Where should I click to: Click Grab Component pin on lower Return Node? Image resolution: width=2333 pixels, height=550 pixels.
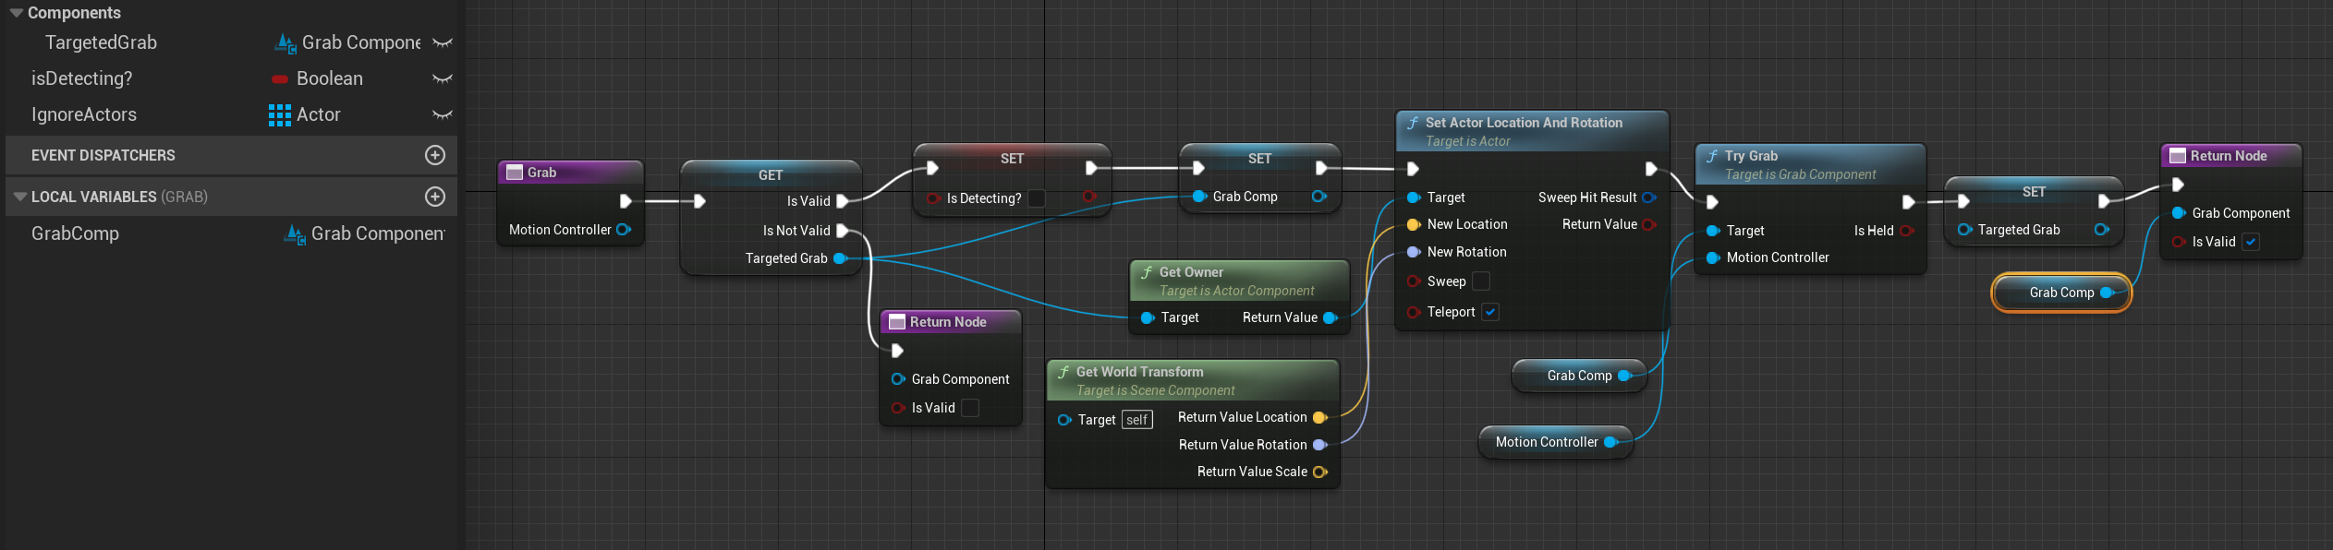[898, 379]
